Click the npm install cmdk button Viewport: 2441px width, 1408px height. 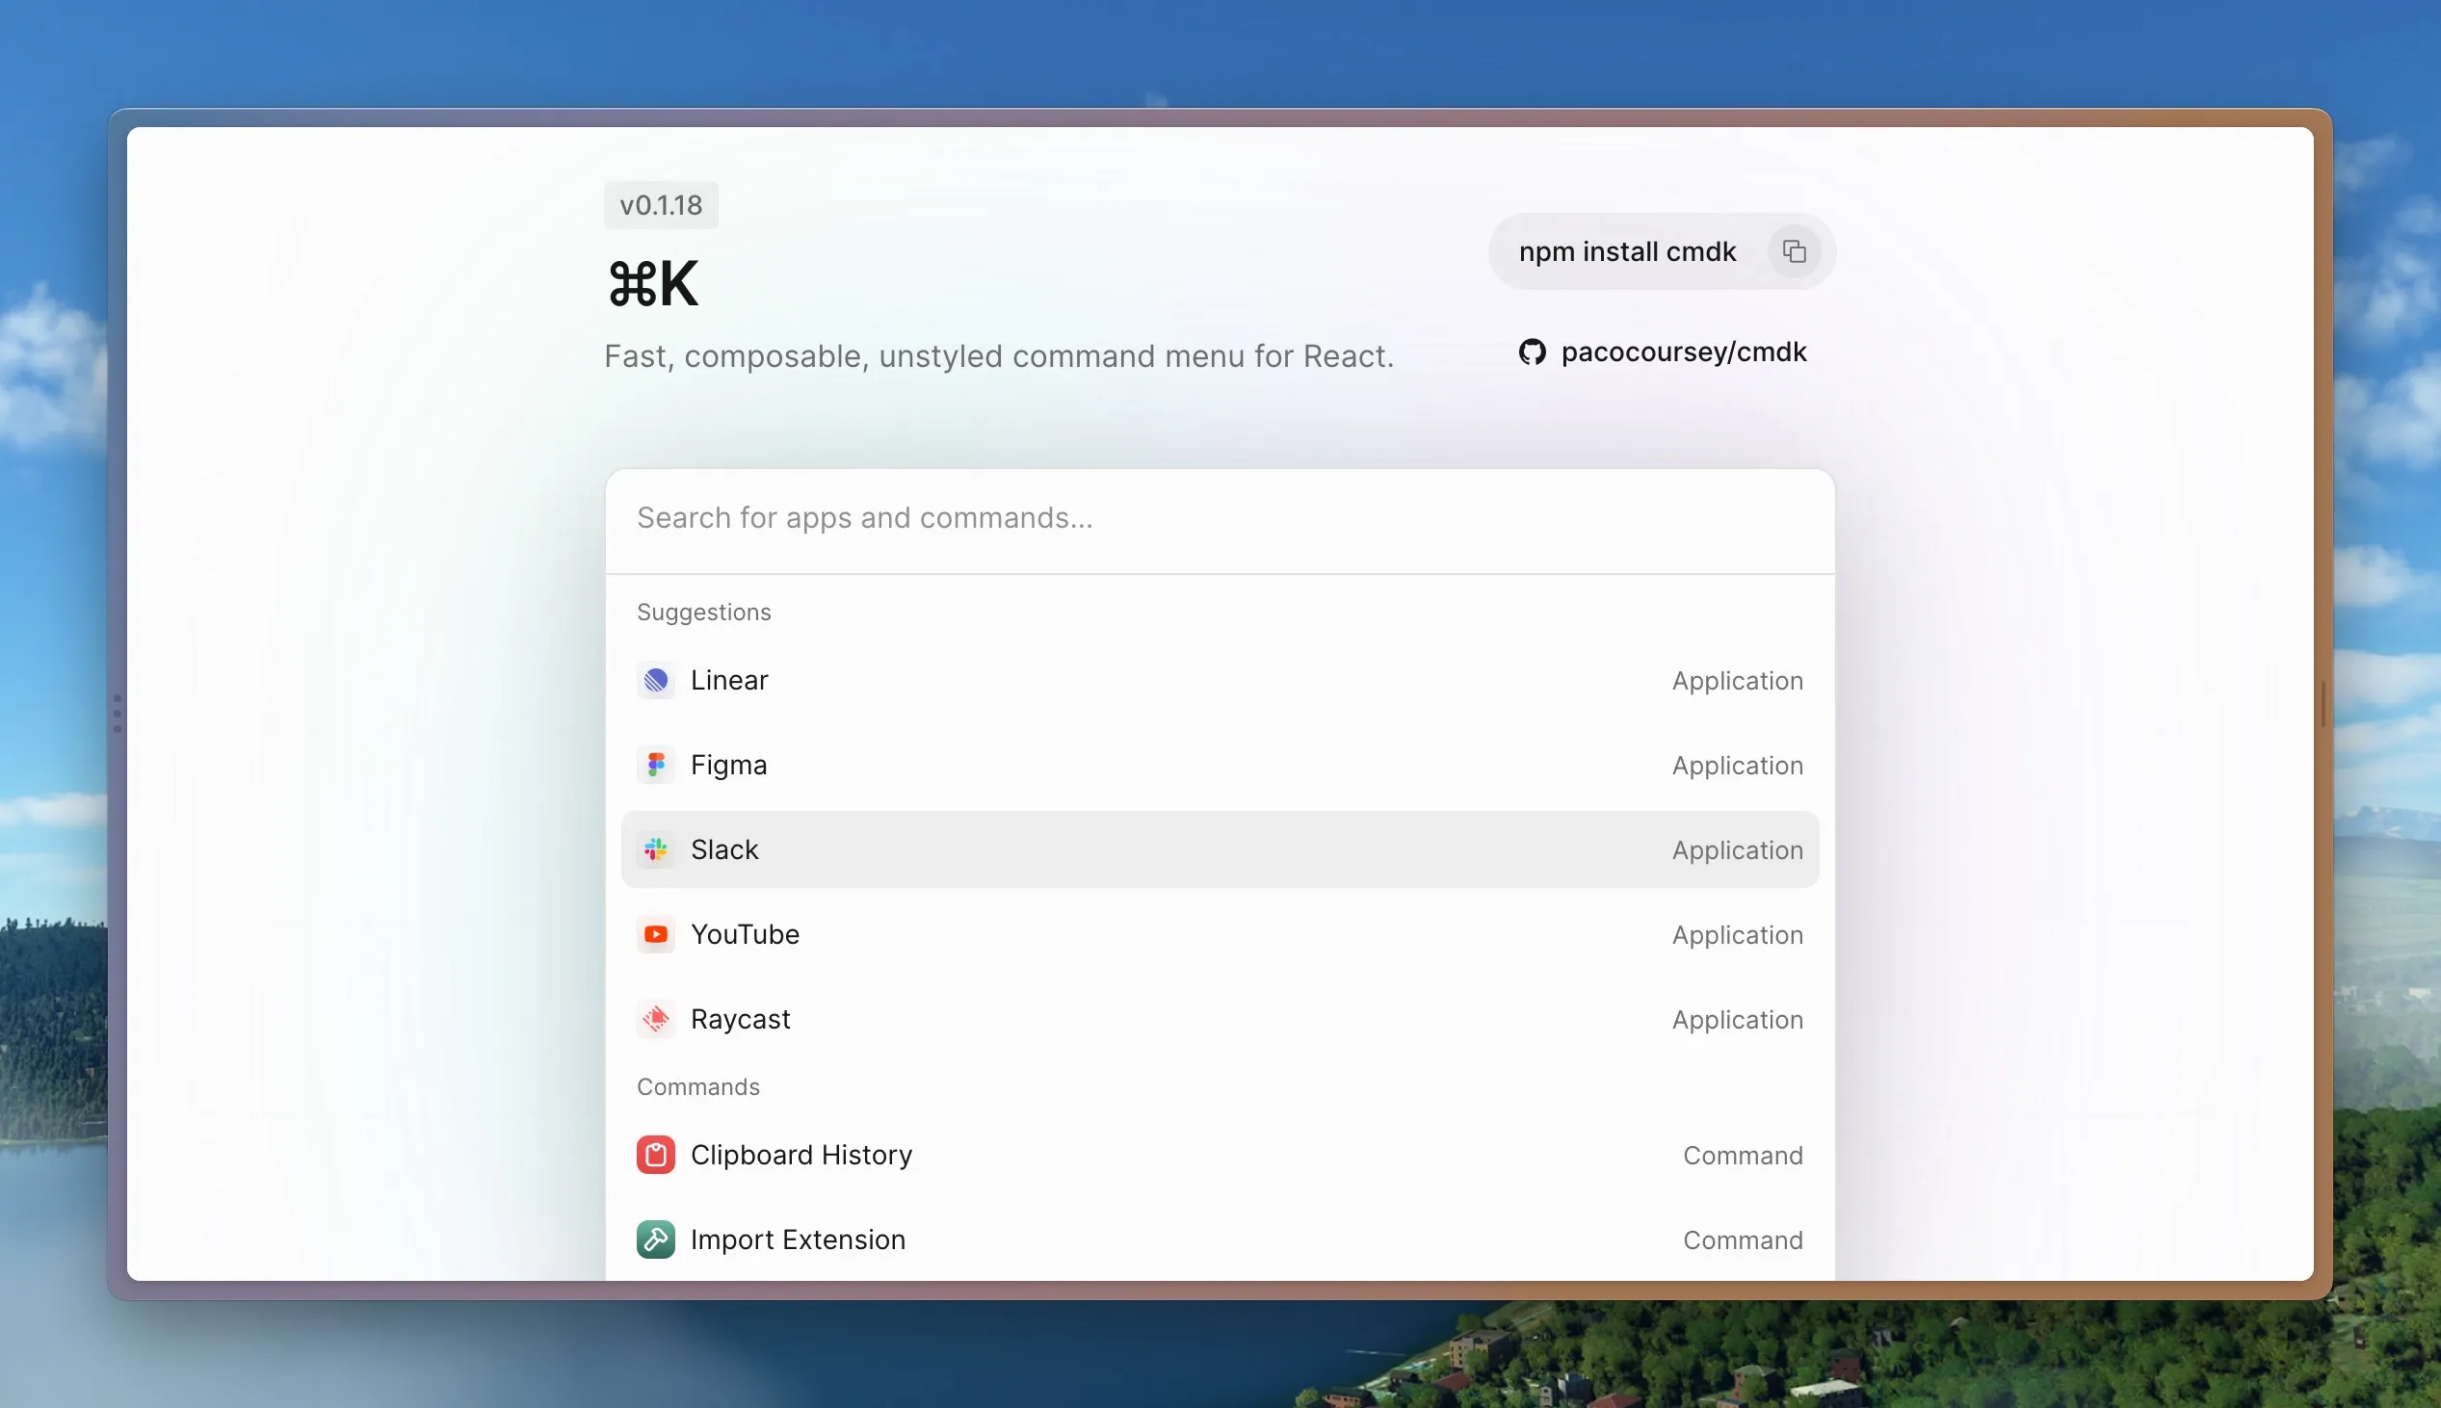(x=1628, y=251)
